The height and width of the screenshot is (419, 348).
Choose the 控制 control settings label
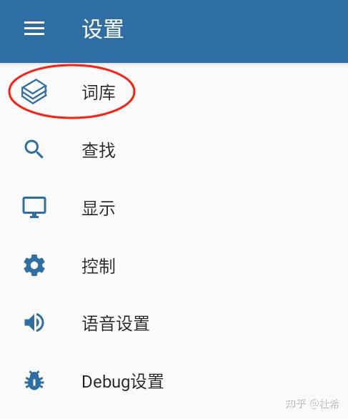point(99,266)
